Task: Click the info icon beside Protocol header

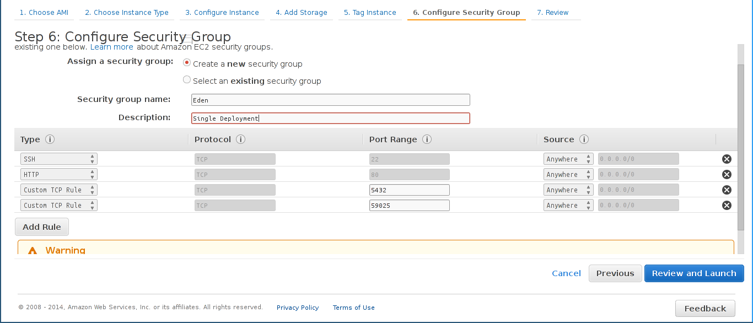Action: pos(240,139)
